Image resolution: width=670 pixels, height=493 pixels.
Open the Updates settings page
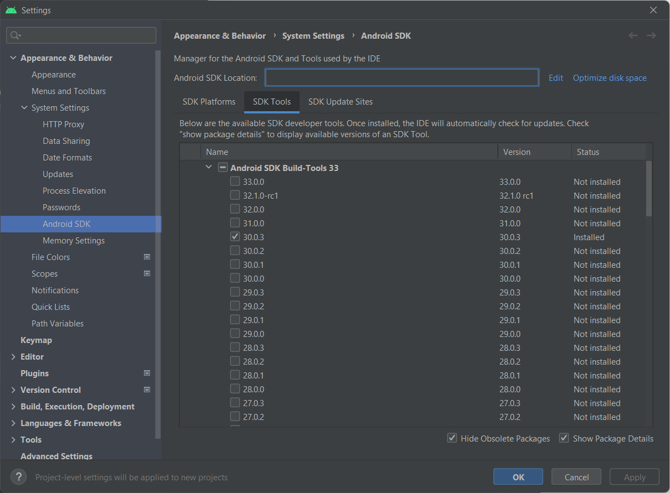tap(58, 174)
